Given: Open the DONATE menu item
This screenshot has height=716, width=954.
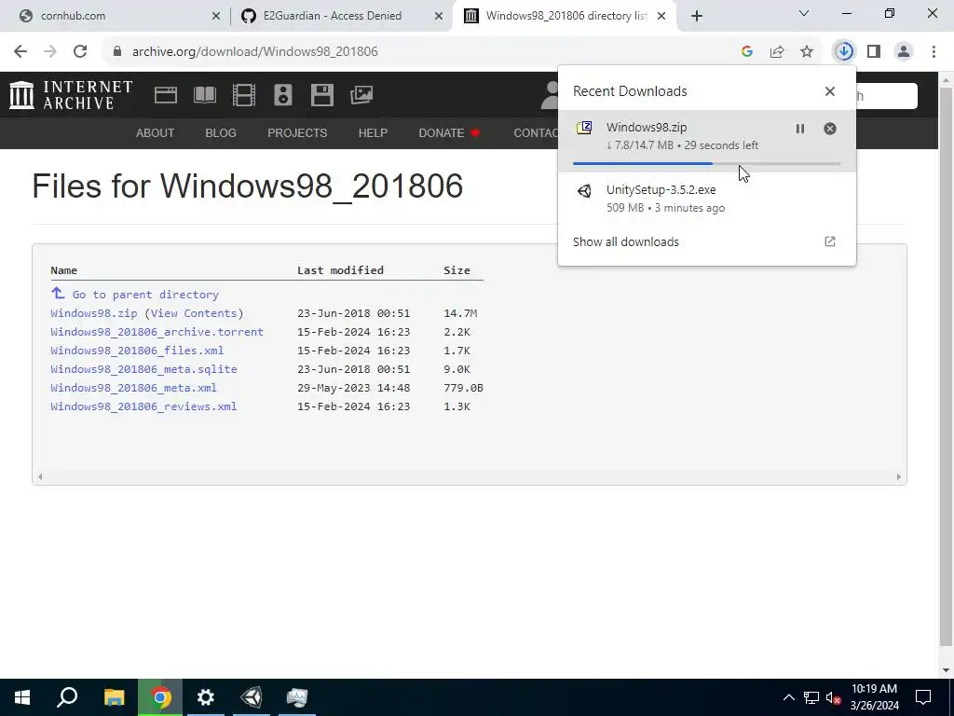Looking at the screenshot, I should point(449,132).
